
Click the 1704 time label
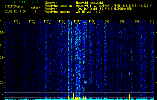62,21
